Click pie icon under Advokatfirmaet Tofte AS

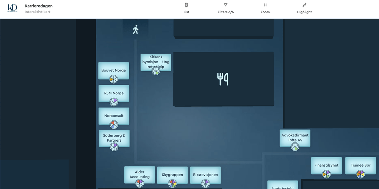click(295, 147)
